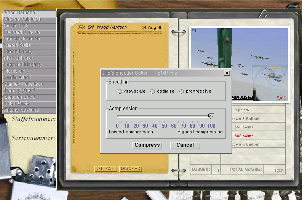Select pilot Simon Lacey in list
Viewport: 302px width, 200px height.
tap(29, 52)
